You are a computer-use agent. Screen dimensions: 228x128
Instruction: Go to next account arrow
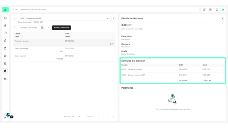113,18
